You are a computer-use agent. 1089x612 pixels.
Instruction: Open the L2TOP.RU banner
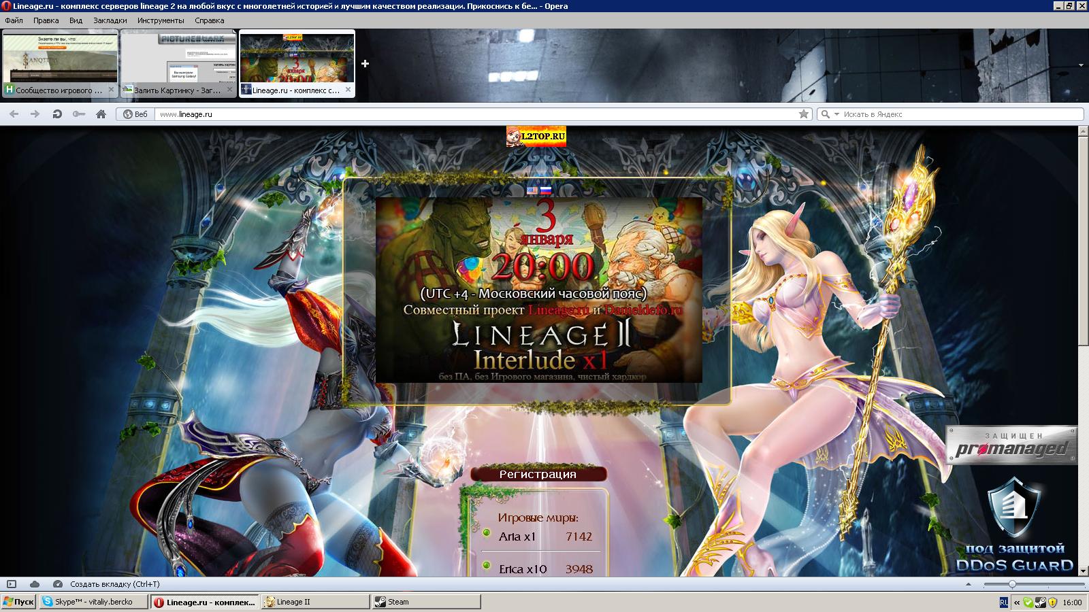coord(536,137)
